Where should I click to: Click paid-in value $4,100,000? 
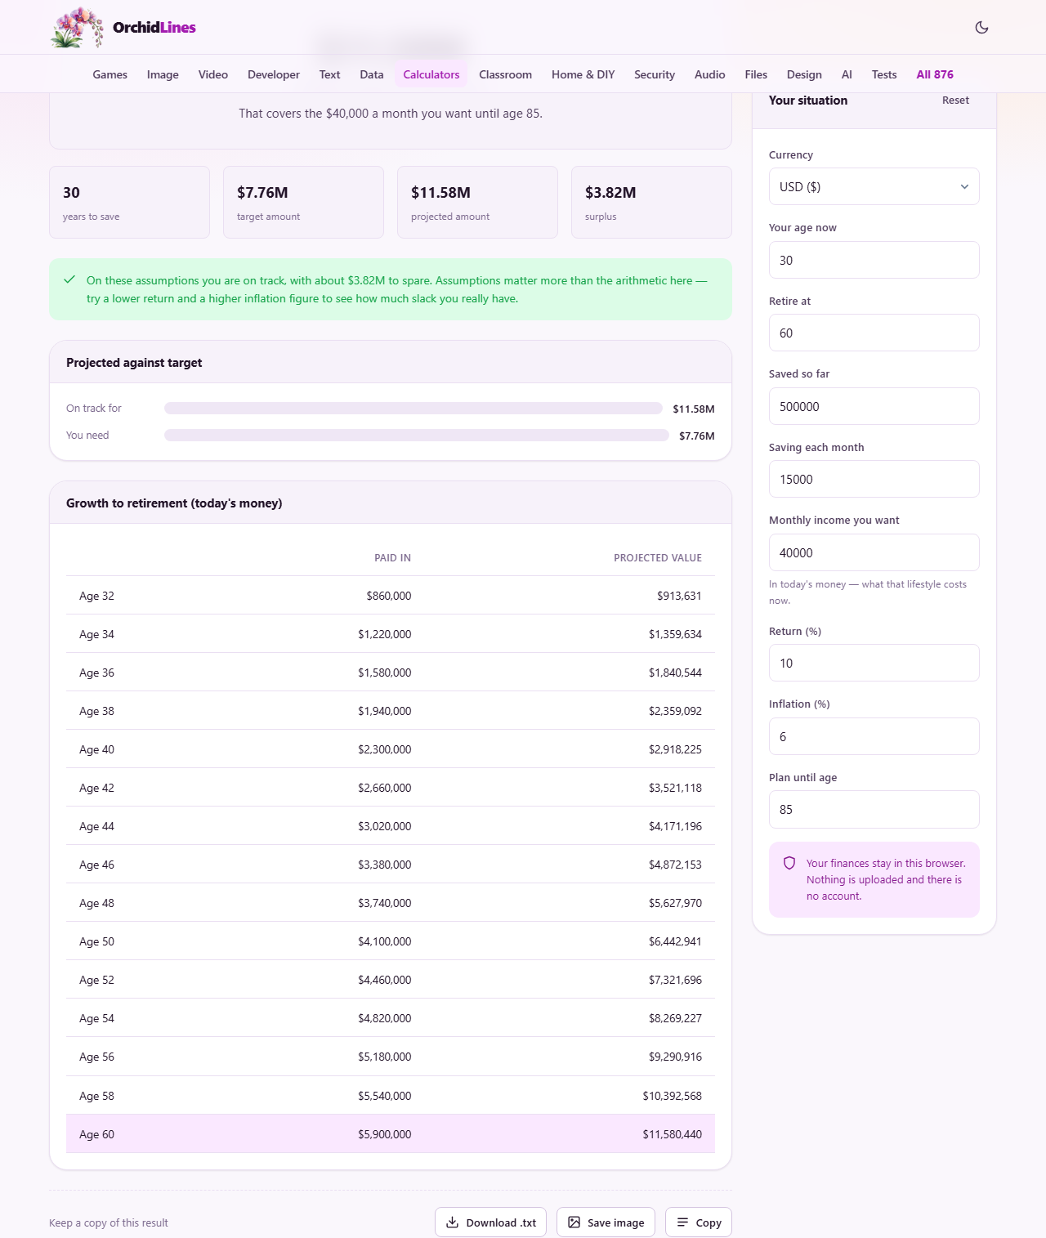pyautogui.click(x=384, y=941)
